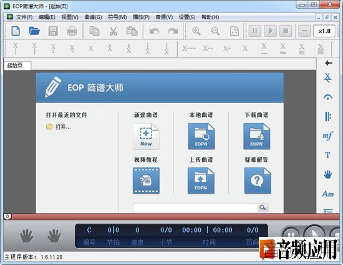Open the download scores (下载曲谱) icon
This screenshot has width=343, height=265.
tap(256, 136)
